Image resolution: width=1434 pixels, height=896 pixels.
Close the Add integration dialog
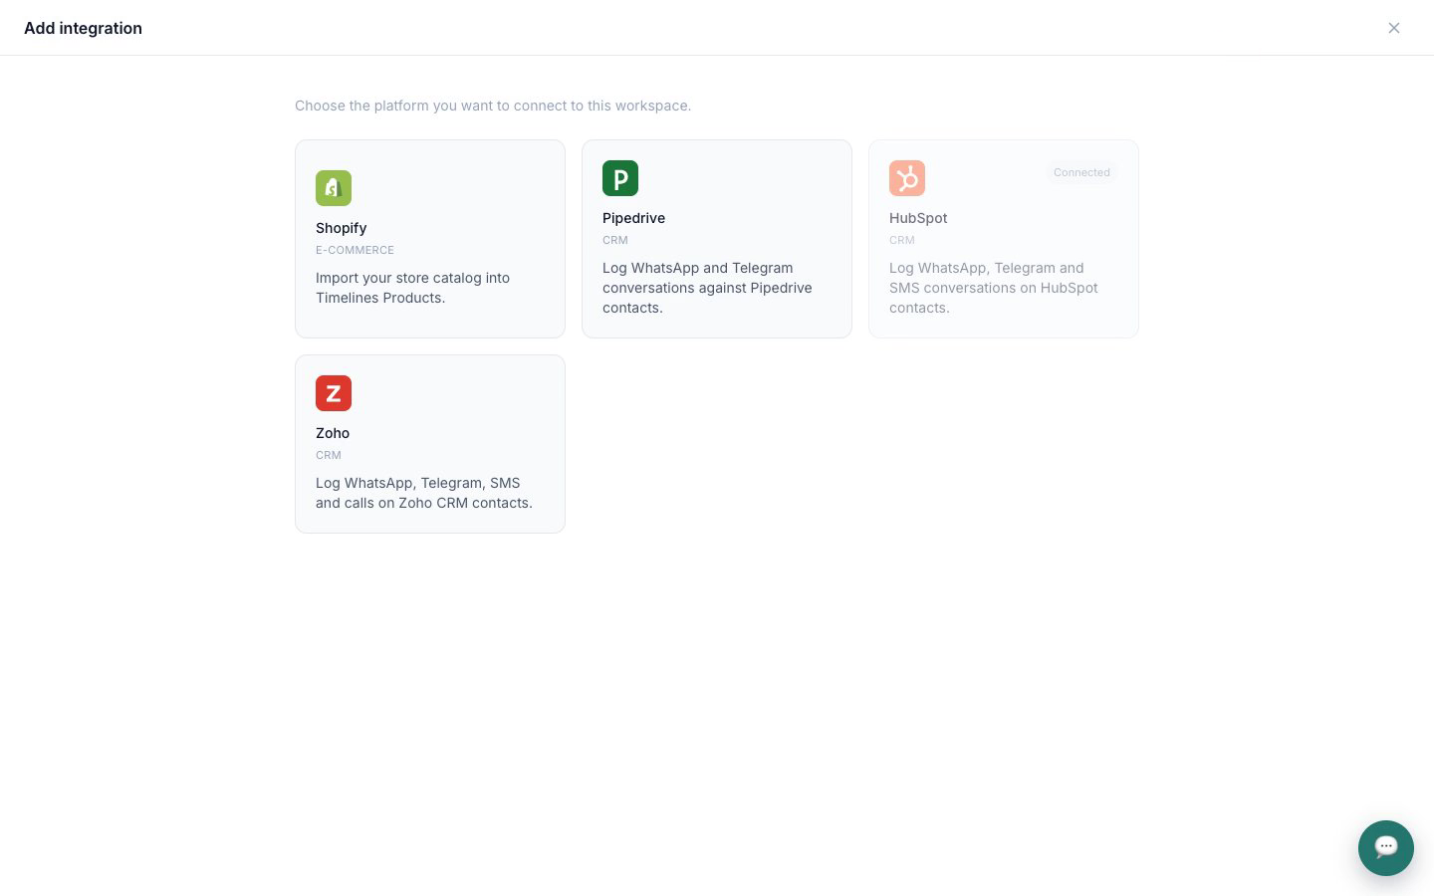tap(1394, 28)
